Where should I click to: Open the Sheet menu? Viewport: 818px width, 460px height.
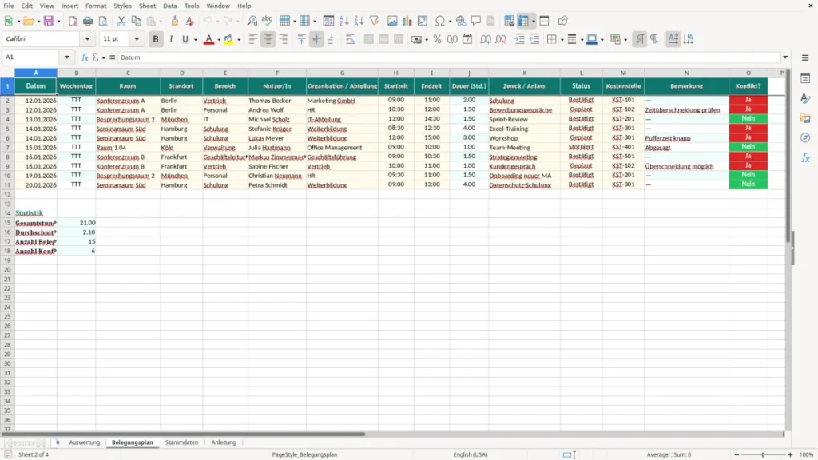click(147, 6)
